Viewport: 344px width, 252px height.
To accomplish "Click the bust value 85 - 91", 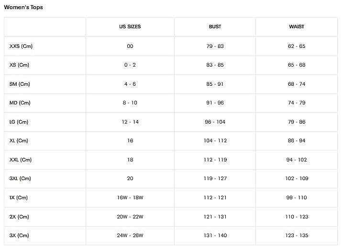I will (215, 84).
